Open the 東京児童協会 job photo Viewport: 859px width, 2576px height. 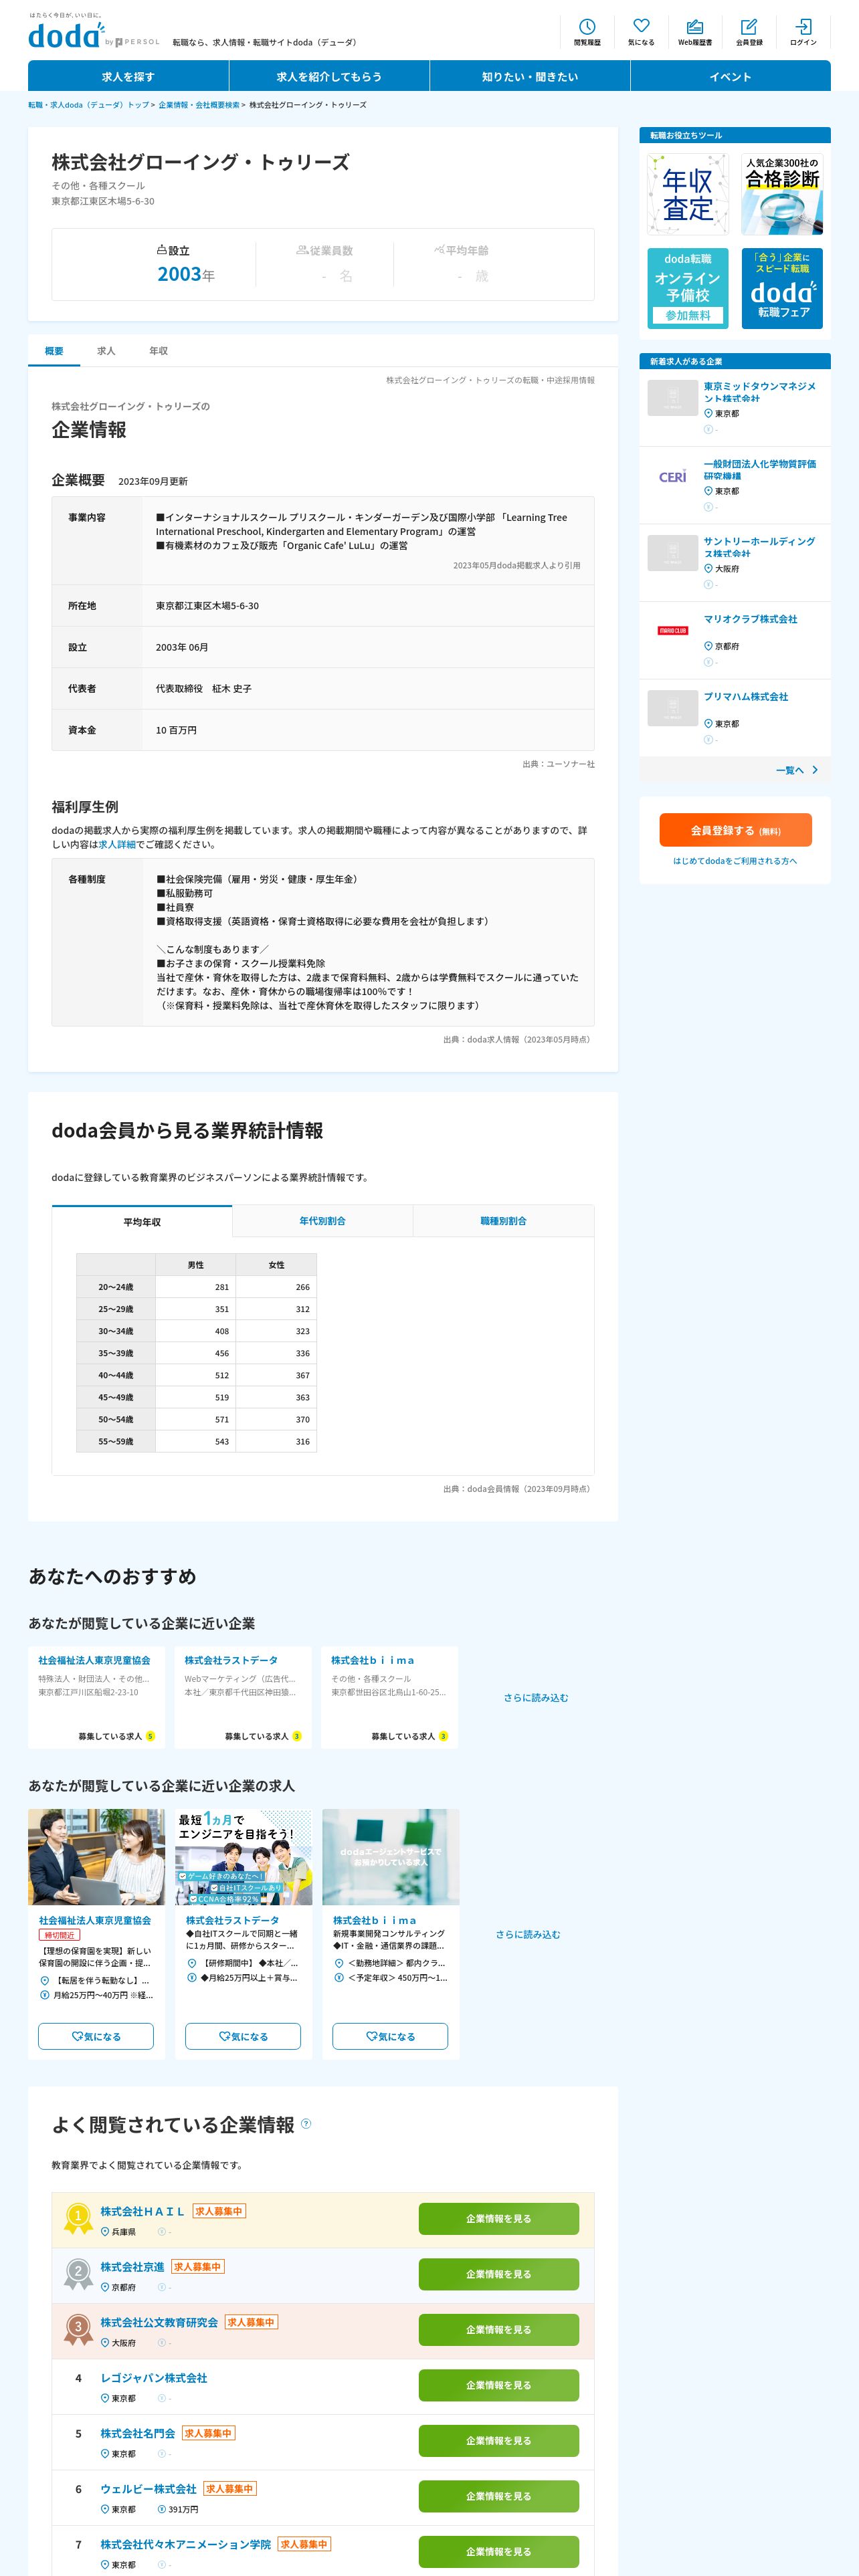96,1857
